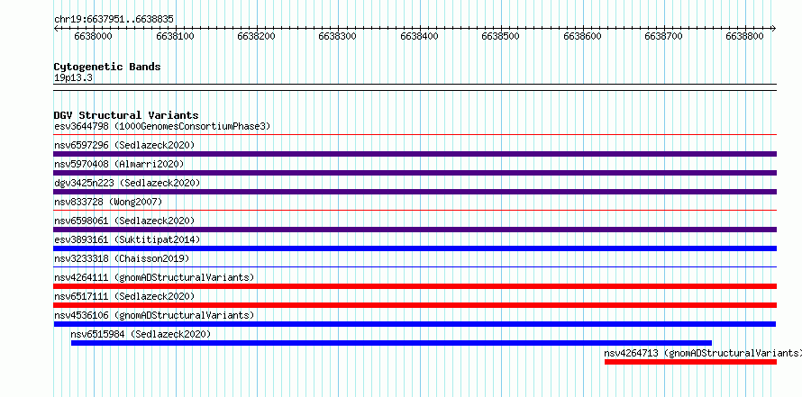The width and height of the screenshot is (802, 397).
Task: Click the 6638400 ruler coordinate
Action: coord(419,36)
